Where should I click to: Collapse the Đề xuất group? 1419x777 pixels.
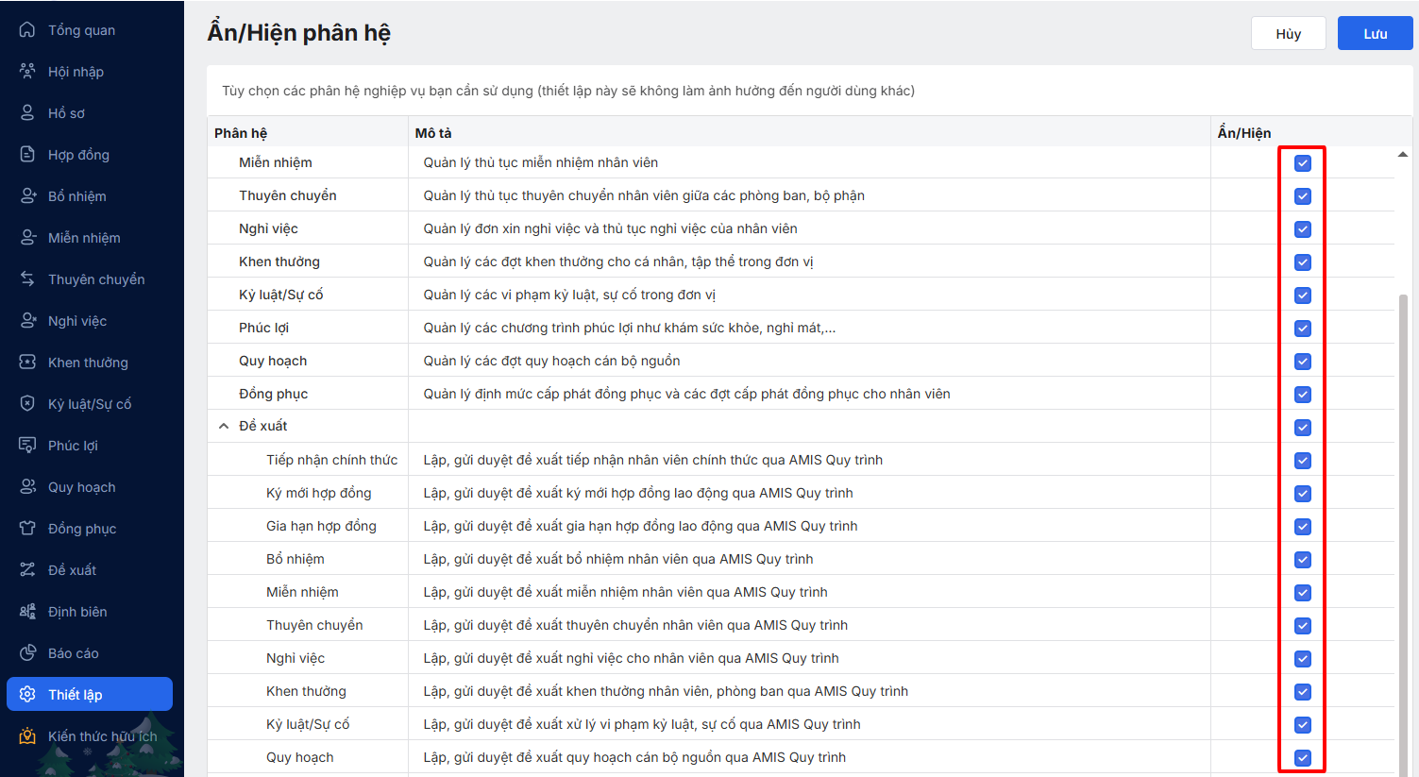224,427
